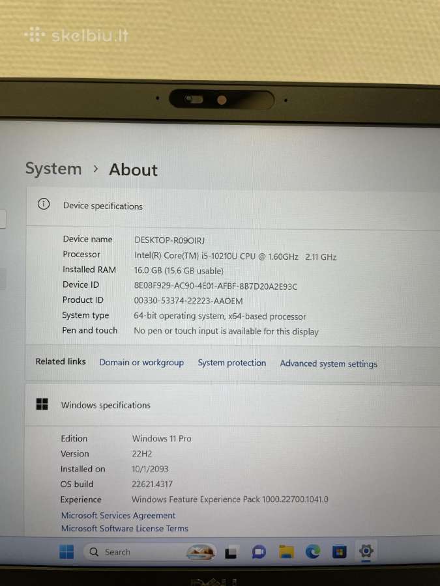Open File Explorer from taskbar
This screenshot has width=440, height=586.
click(x=286, y=552)
